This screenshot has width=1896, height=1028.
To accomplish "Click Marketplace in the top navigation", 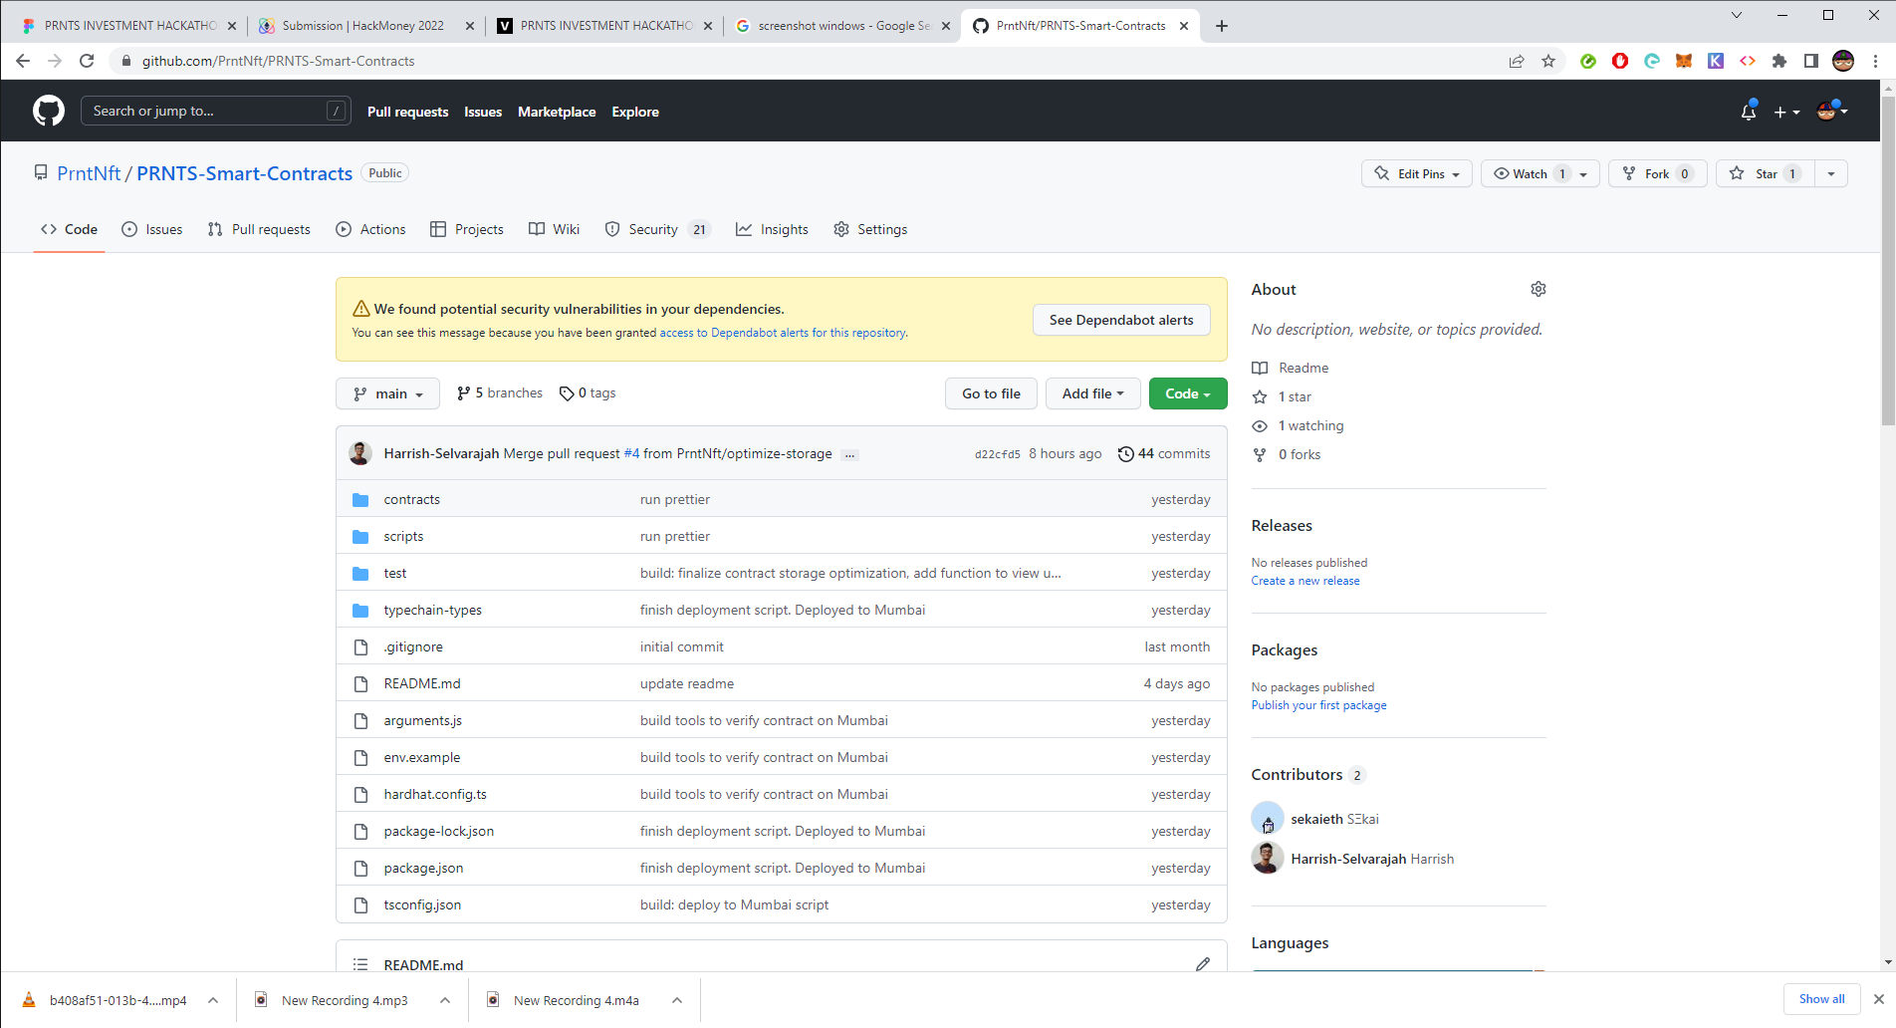I will 557,112.
